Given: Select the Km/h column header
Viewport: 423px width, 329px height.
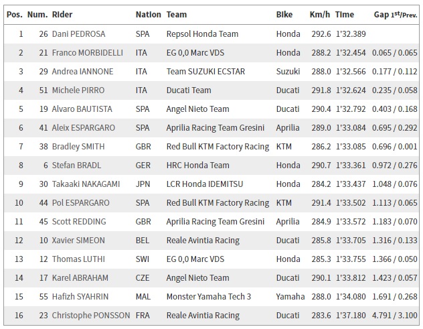Looking at the screenshot, I should pos(320,15).
